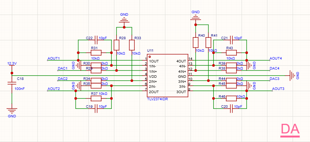Select the R31 feedback resistor symbol
The height and width of the screenshot is (142, 310).
click(x=96, y=52)
